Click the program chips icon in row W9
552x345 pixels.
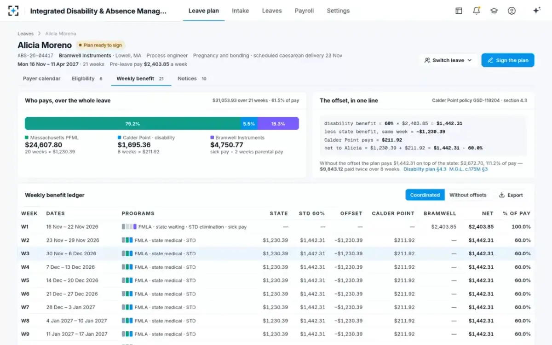pyautogui.click(x=127, y=334)
